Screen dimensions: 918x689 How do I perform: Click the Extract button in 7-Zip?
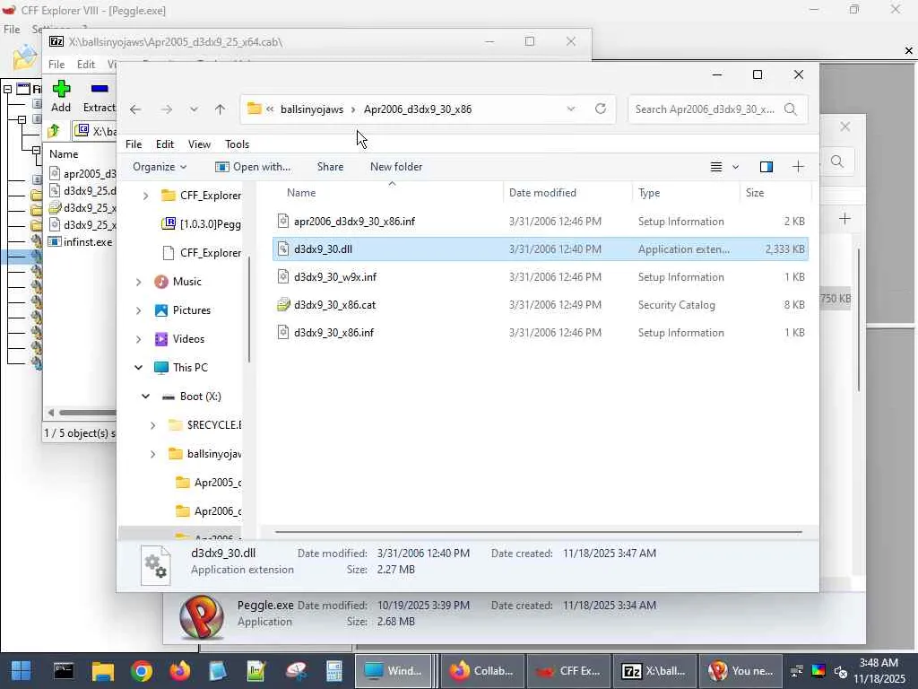point(100,97)
